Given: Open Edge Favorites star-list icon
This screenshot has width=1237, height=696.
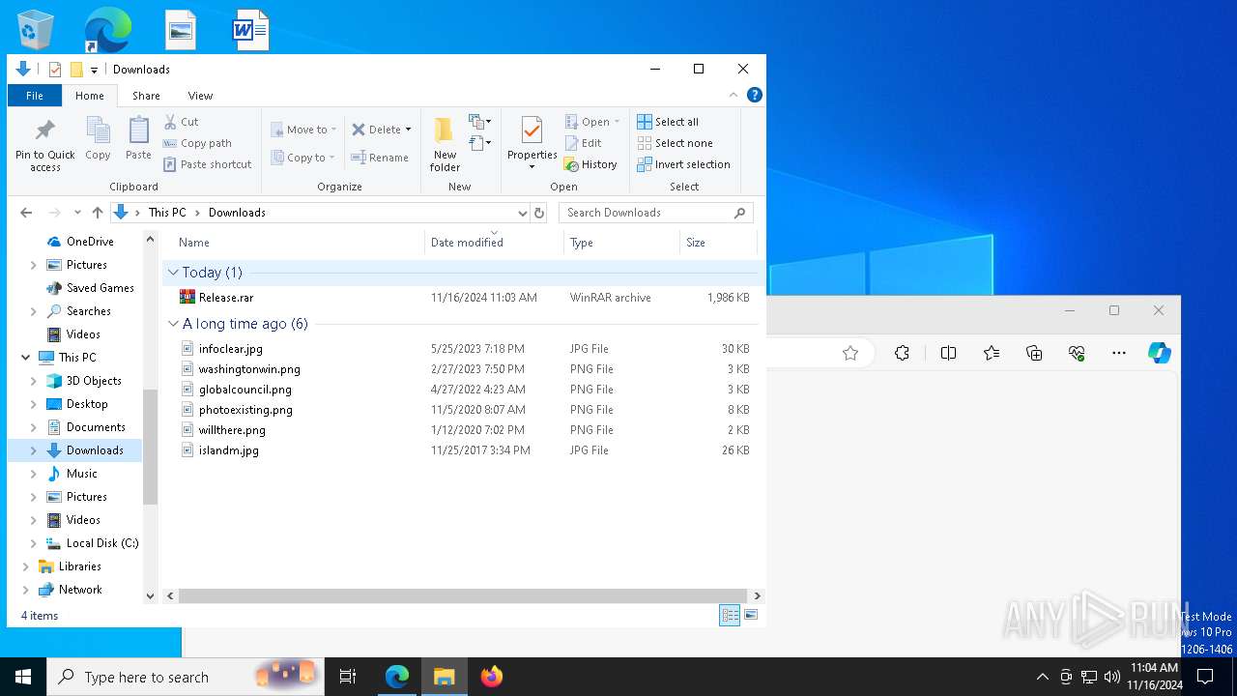Looking at the screenshot, I should coord(992,354).
